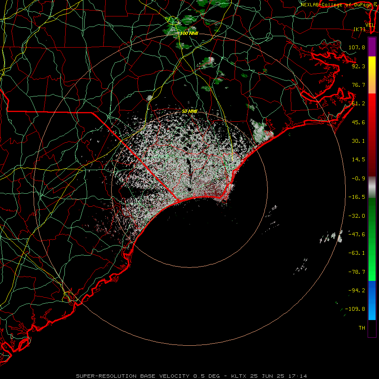Click the blue segment of velocity color bar
This screenshot has height=379, width=379.
[x=372, y=300]
